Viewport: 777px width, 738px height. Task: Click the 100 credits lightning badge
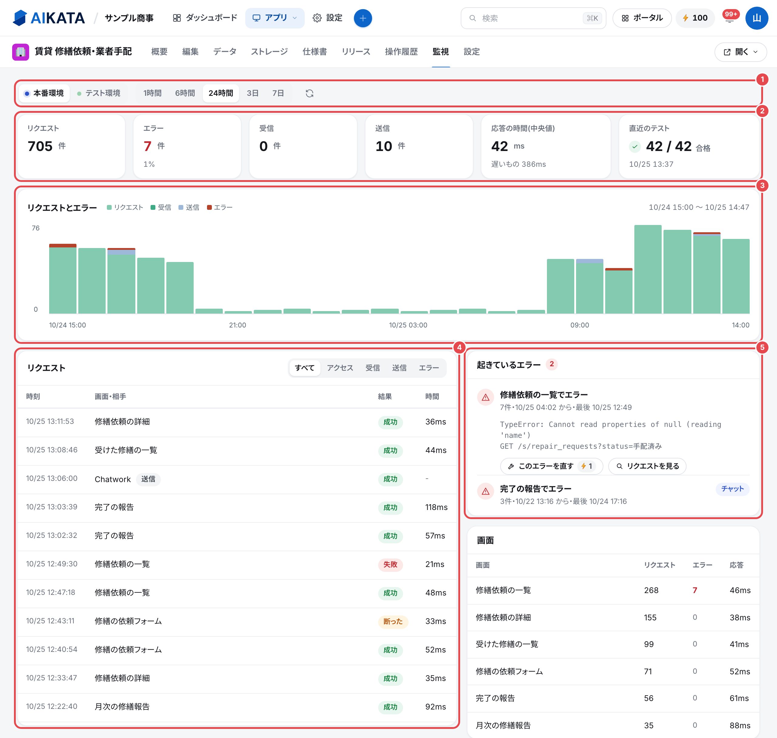[695, 18]
